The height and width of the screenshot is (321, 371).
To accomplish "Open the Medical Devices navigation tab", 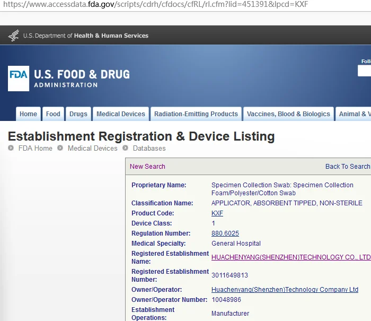I will (x=121, y=114).
